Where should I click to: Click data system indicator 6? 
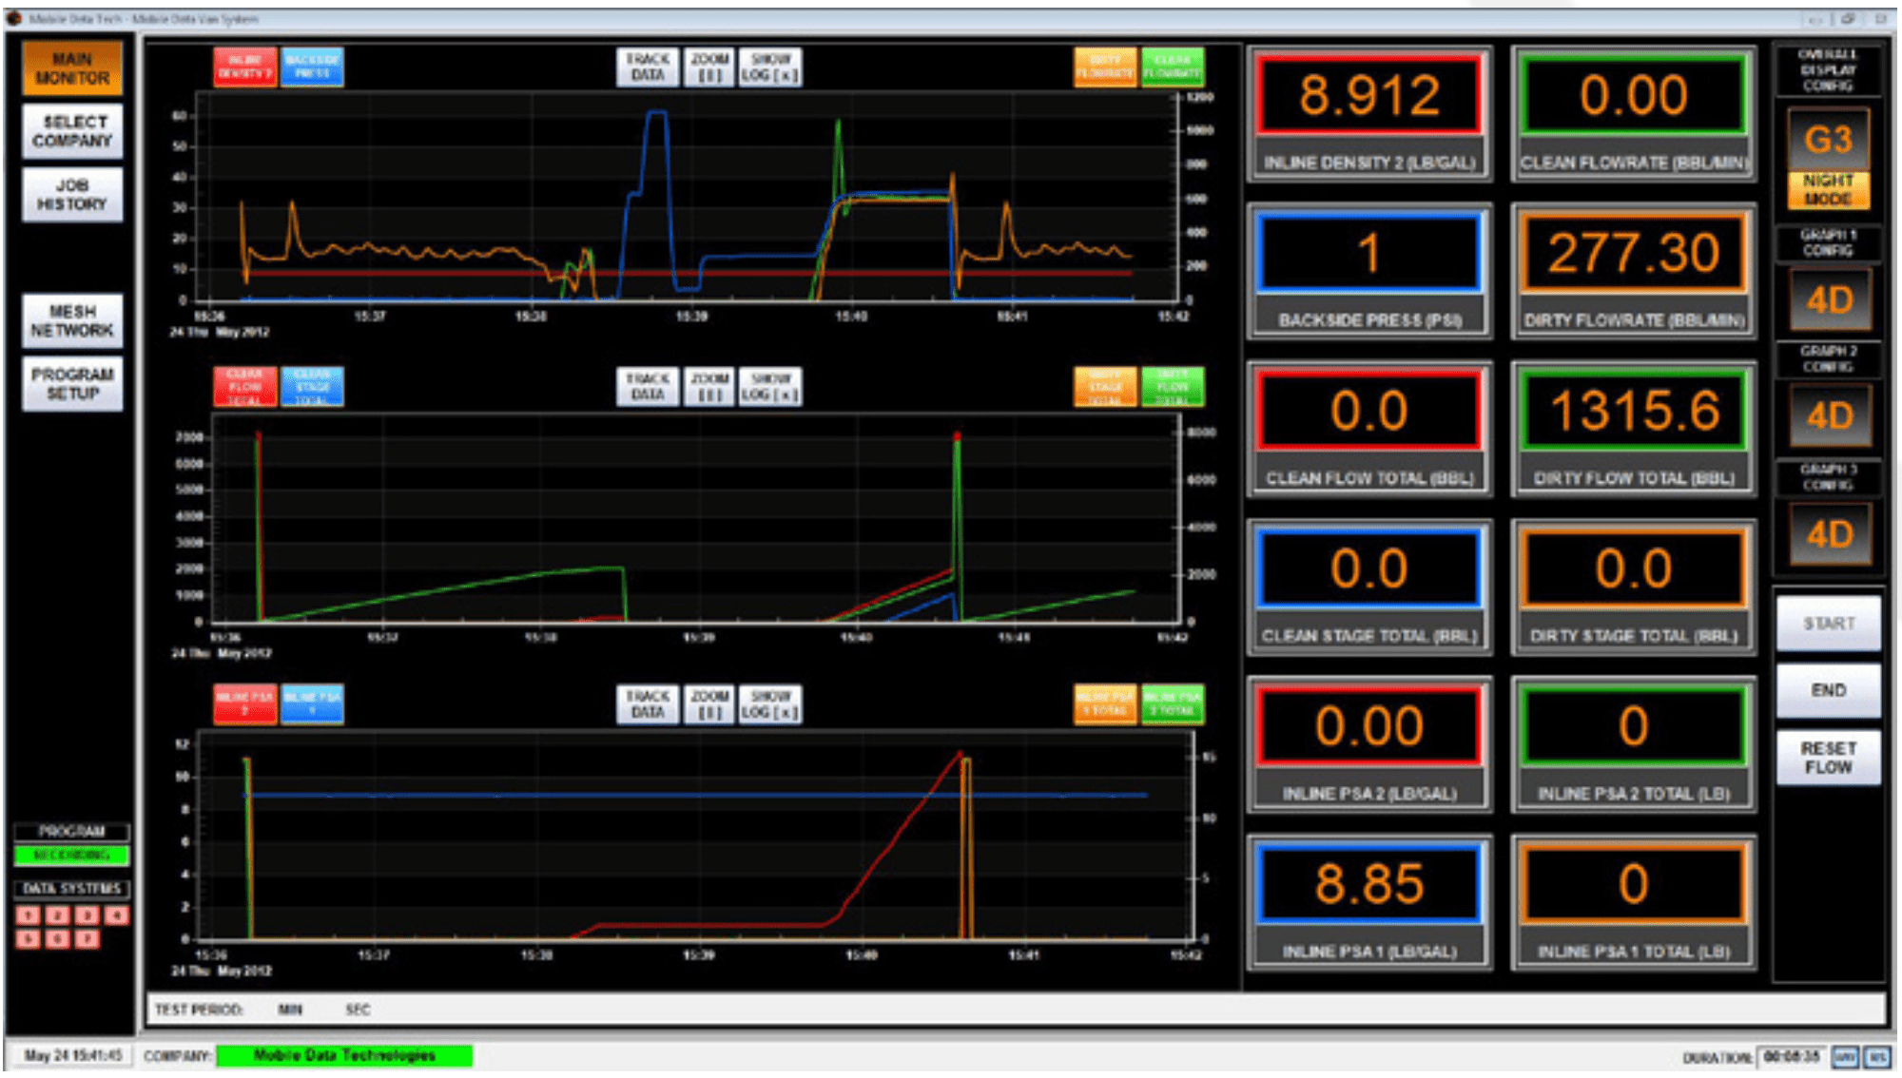pos(58,939)
